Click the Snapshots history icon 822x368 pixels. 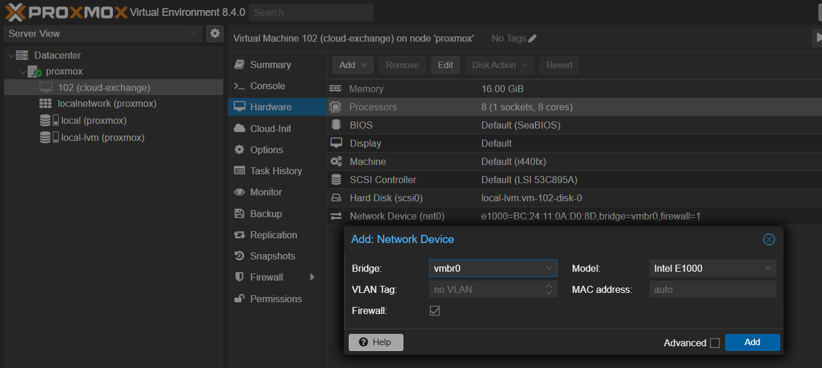tap(239, 256)
